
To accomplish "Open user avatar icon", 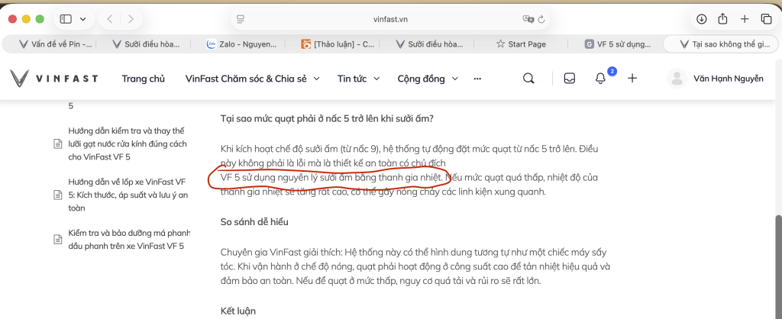I will tap(677, 79).
